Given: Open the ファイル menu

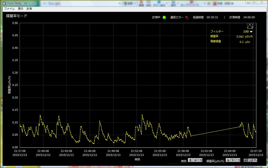Looking at the screenshot, I should point(9,9).
